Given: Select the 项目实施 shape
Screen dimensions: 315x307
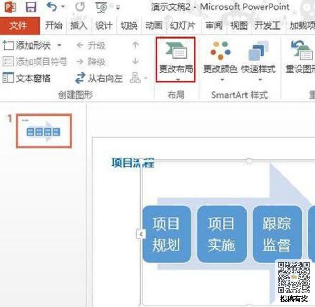Looking at the screenshot, I should (222, 234).
